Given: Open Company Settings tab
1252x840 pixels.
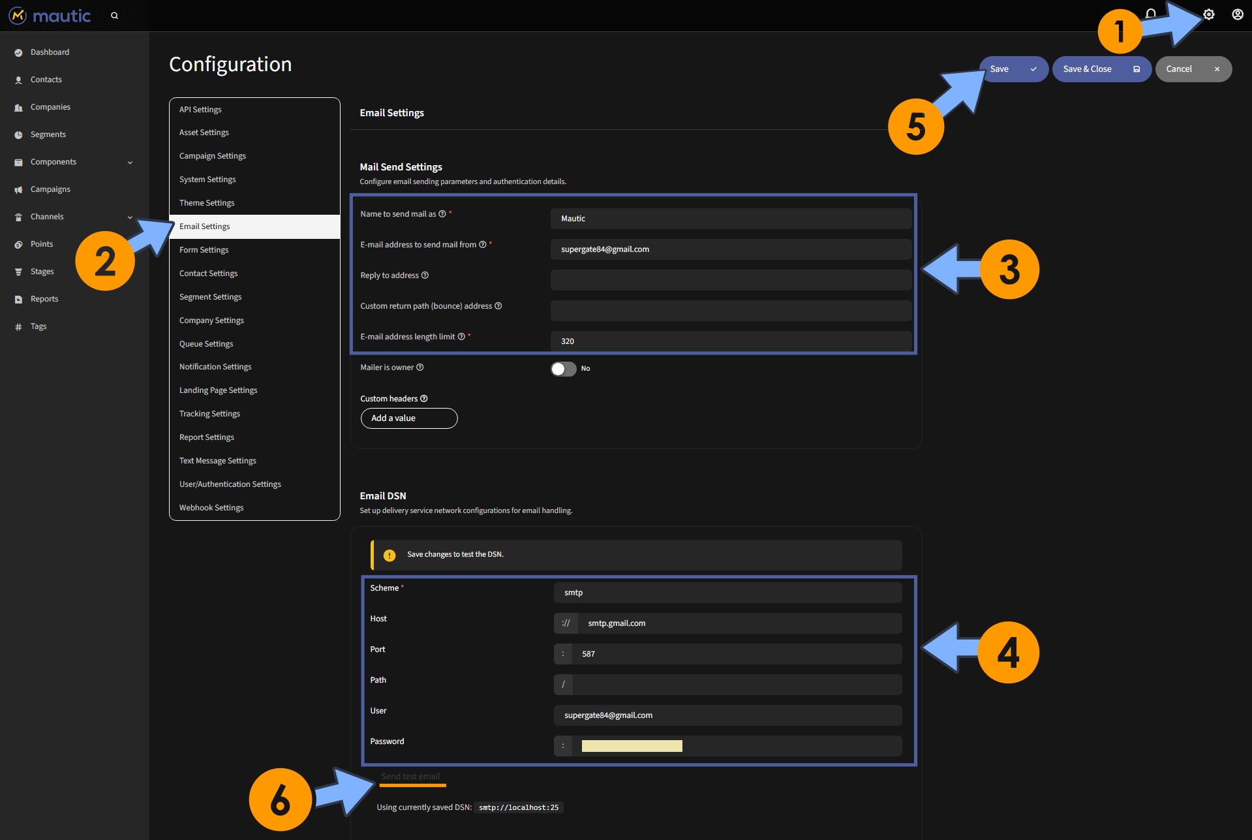Looking at the screenshot, I should coord(254,320).
